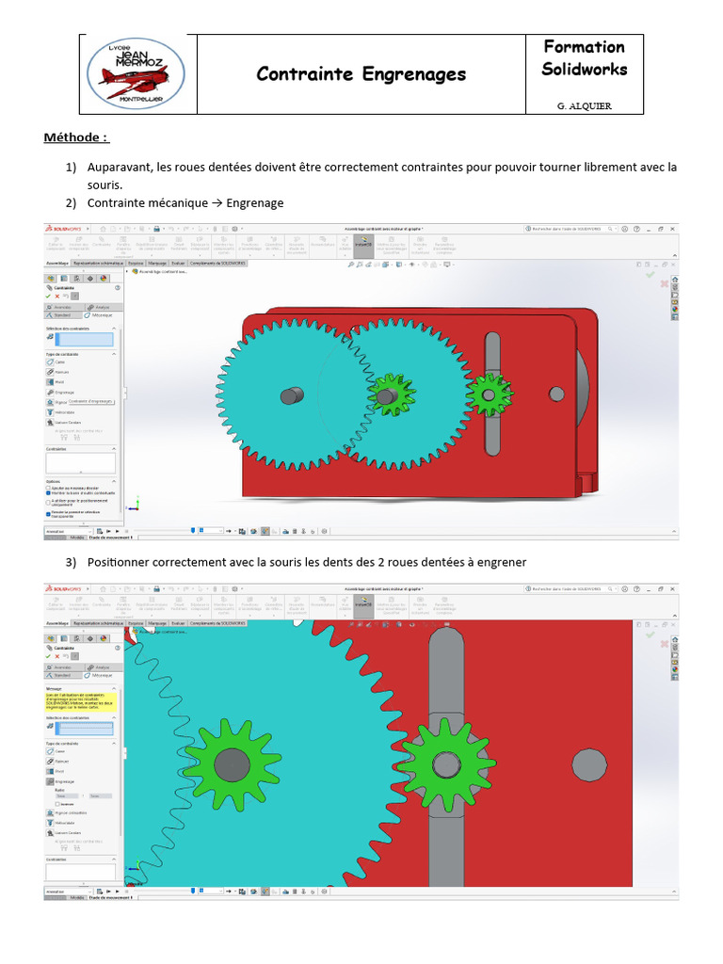Viewport: 723px width, 964px height.
Task: Confirm mate with green checkmark in upper screenshot
Action: pos(48,297)
